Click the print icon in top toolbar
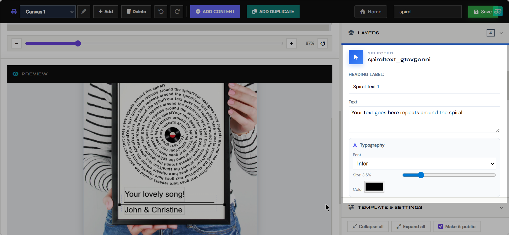509x235 pixels. coord(14,12)
